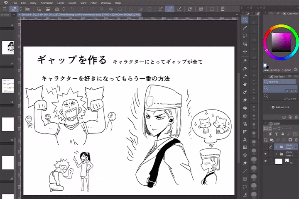Toggle visibility eye of Paper layer
The height and width of the screenshot is (199, 299).
coord(265,161)
